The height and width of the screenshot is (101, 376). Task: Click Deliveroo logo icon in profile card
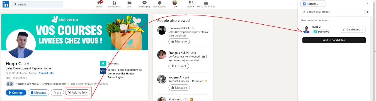click(103, 63)
